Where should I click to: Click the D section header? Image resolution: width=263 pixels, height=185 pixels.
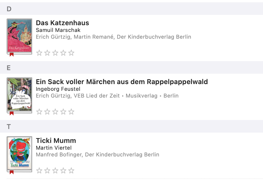pyautogui.click(x=9, y=9)
